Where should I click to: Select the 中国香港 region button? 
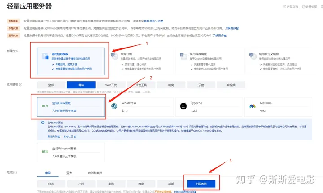pyautogui.click(x=201, y=184)
